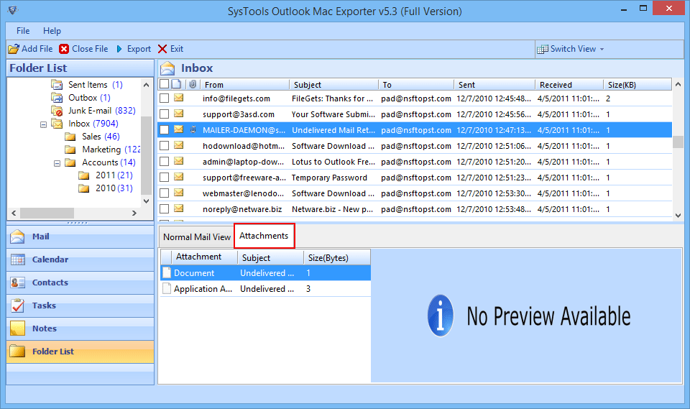
Task: Click the red Close File icon
Action: pos(65,49)
